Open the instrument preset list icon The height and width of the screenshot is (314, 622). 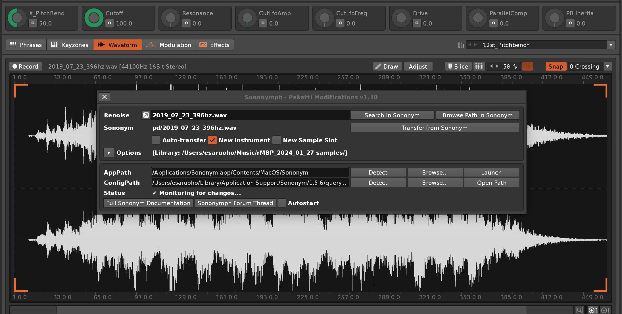click(461, 45)
